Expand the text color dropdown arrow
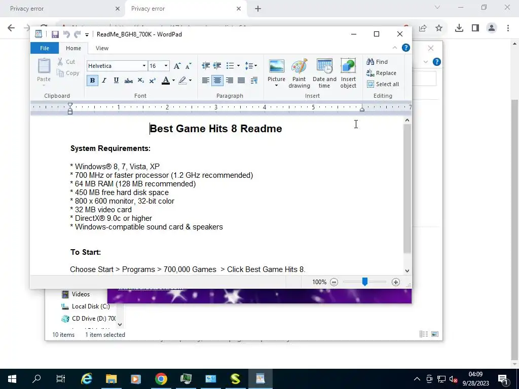Image resolution: width=519 pixels, height=389 pixels. [x=173, y=81]
